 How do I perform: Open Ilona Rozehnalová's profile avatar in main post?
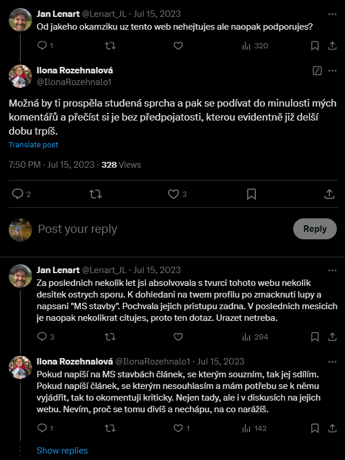tap(20, 76)
